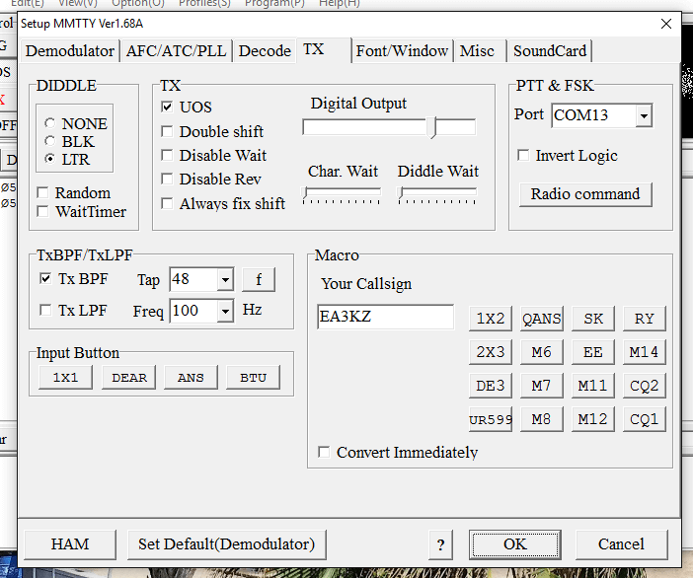This screenshot has width=693, height=578.
Task: Enable the Random checkbox
Action: (x=42, y=193)
